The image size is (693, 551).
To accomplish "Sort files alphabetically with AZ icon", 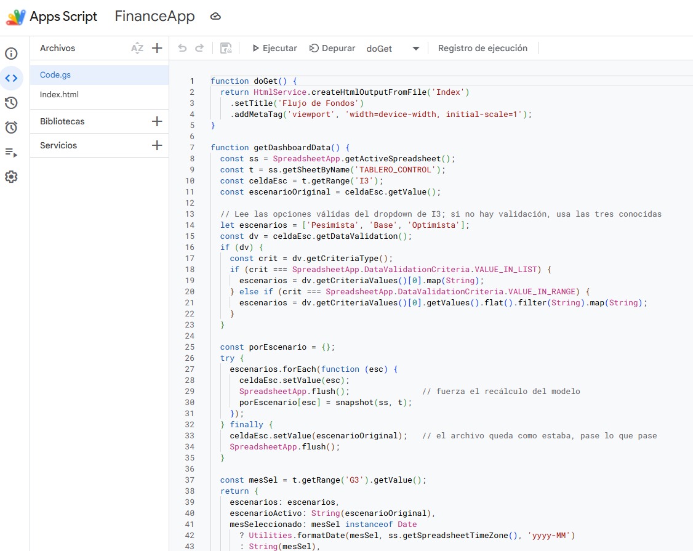I will click(137, 48).
